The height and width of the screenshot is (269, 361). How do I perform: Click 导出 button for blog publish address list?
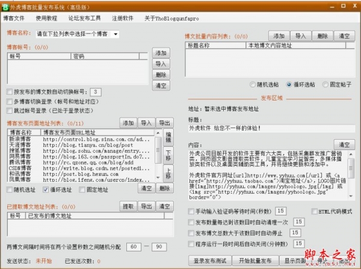click(x=164, y=123)
